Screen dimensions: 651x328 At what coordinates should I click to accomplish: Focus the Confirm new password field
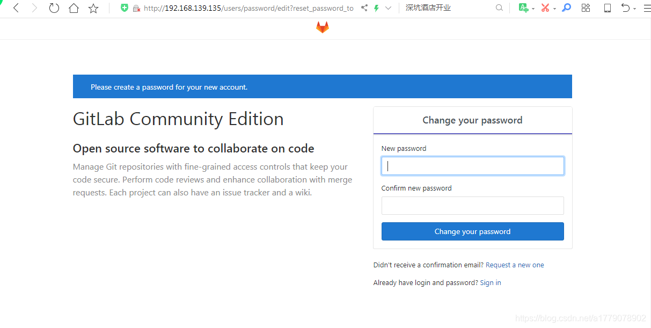coord(473,206)
